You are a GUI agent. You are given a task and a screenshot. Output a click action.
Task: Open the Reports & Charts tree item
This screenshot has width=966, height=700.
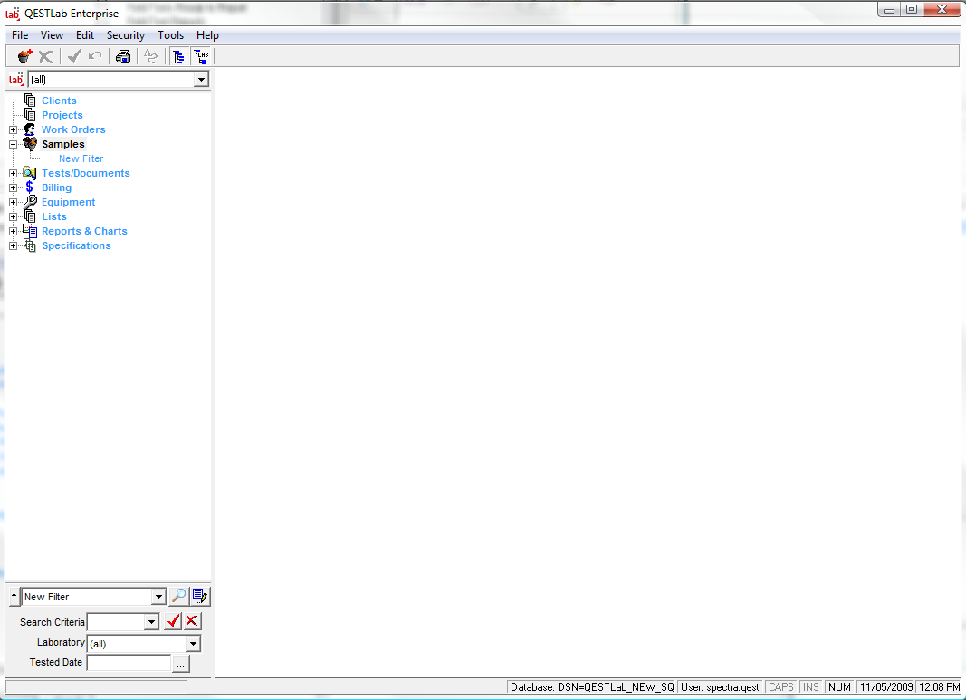pyautogui.click(x=84, y=231)
